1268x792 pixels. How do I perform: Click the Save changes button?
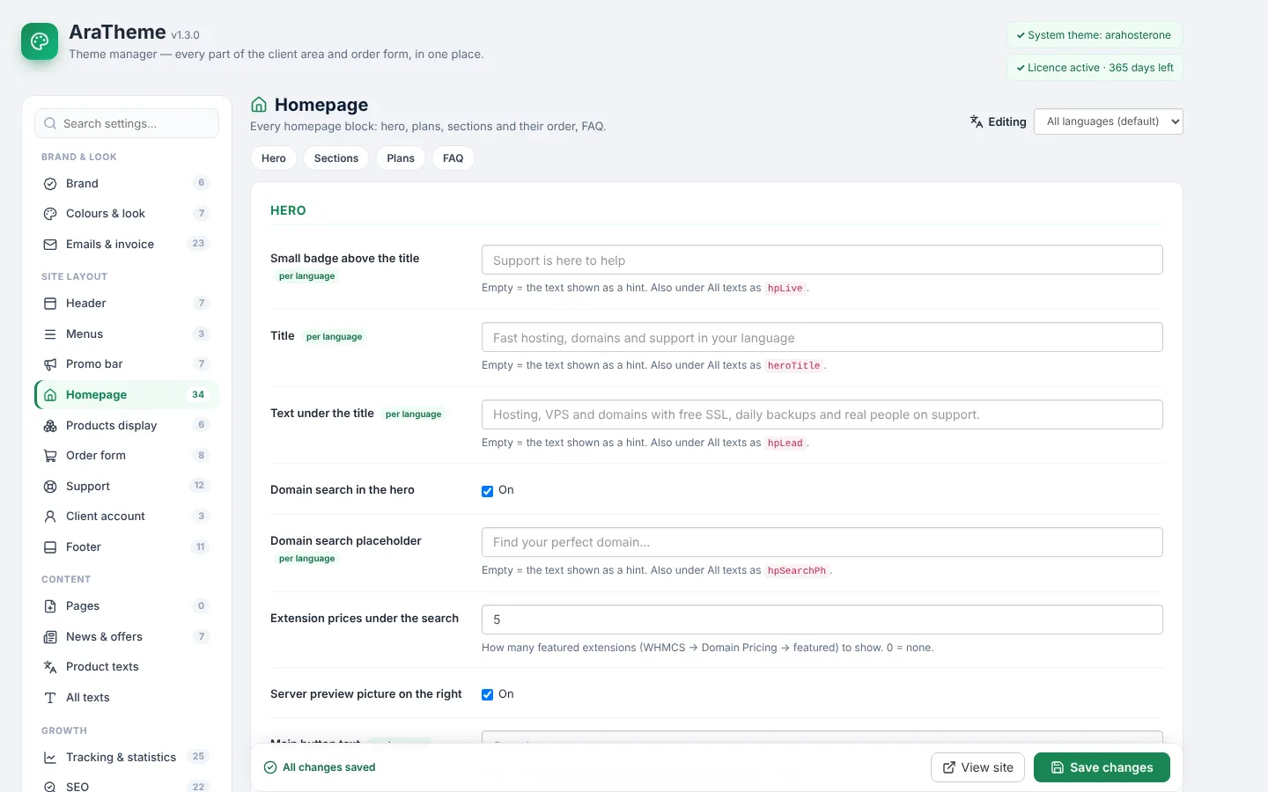click(1102, 767)
